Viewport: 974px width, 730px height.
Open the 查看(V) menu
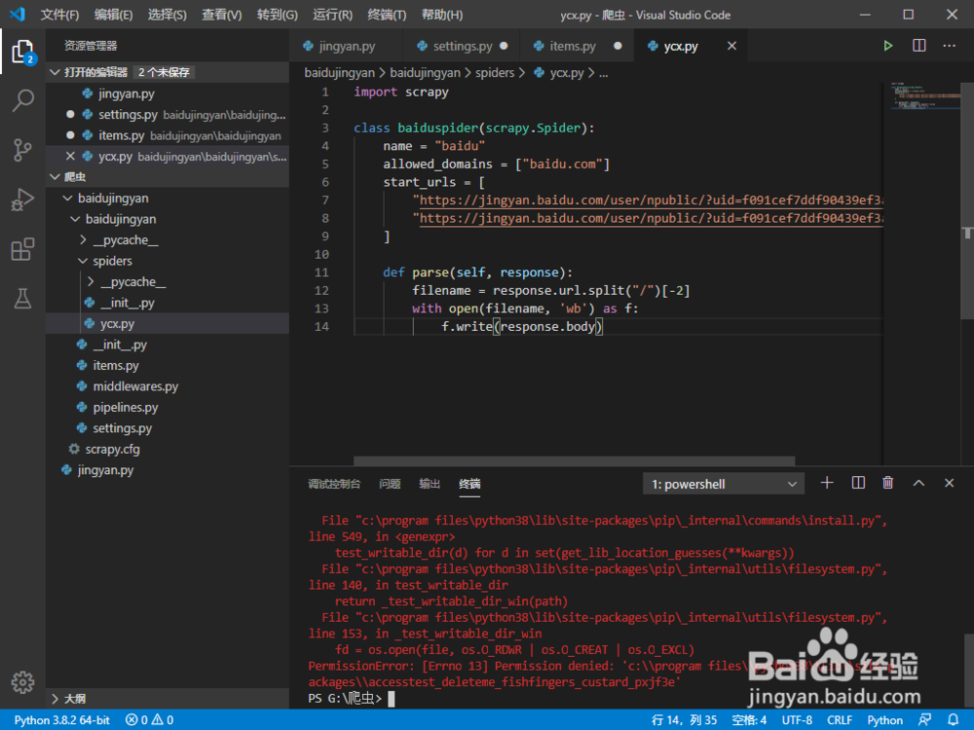coord(222,15)
